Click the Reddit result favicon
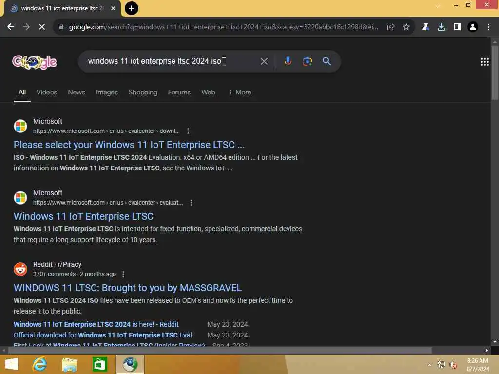Image resolution: width=499 pixels, height=374 pixels. coord(20,269)
